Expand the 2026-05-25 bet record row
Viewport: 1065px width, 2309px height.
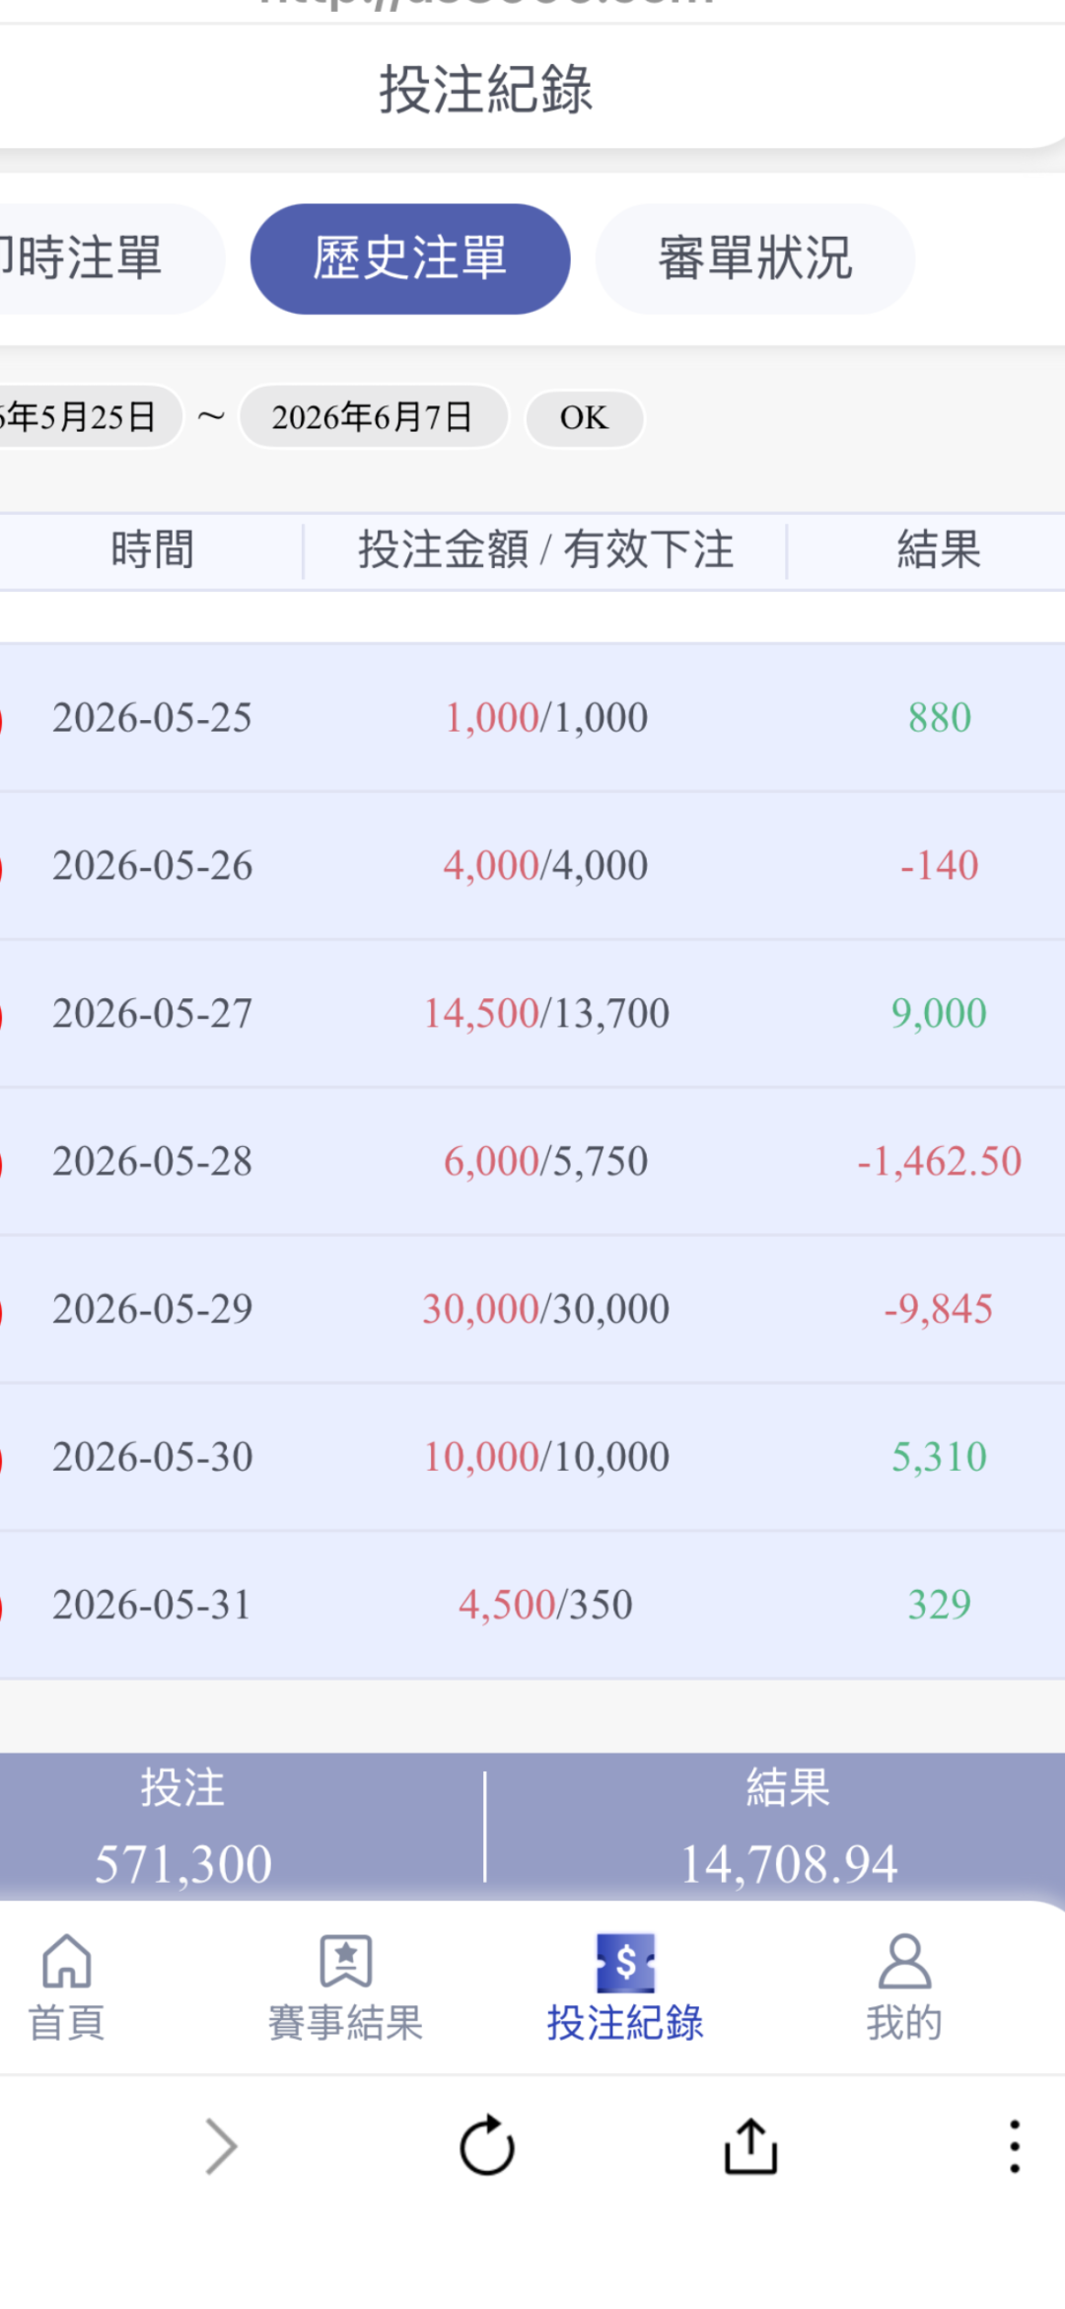532,717
